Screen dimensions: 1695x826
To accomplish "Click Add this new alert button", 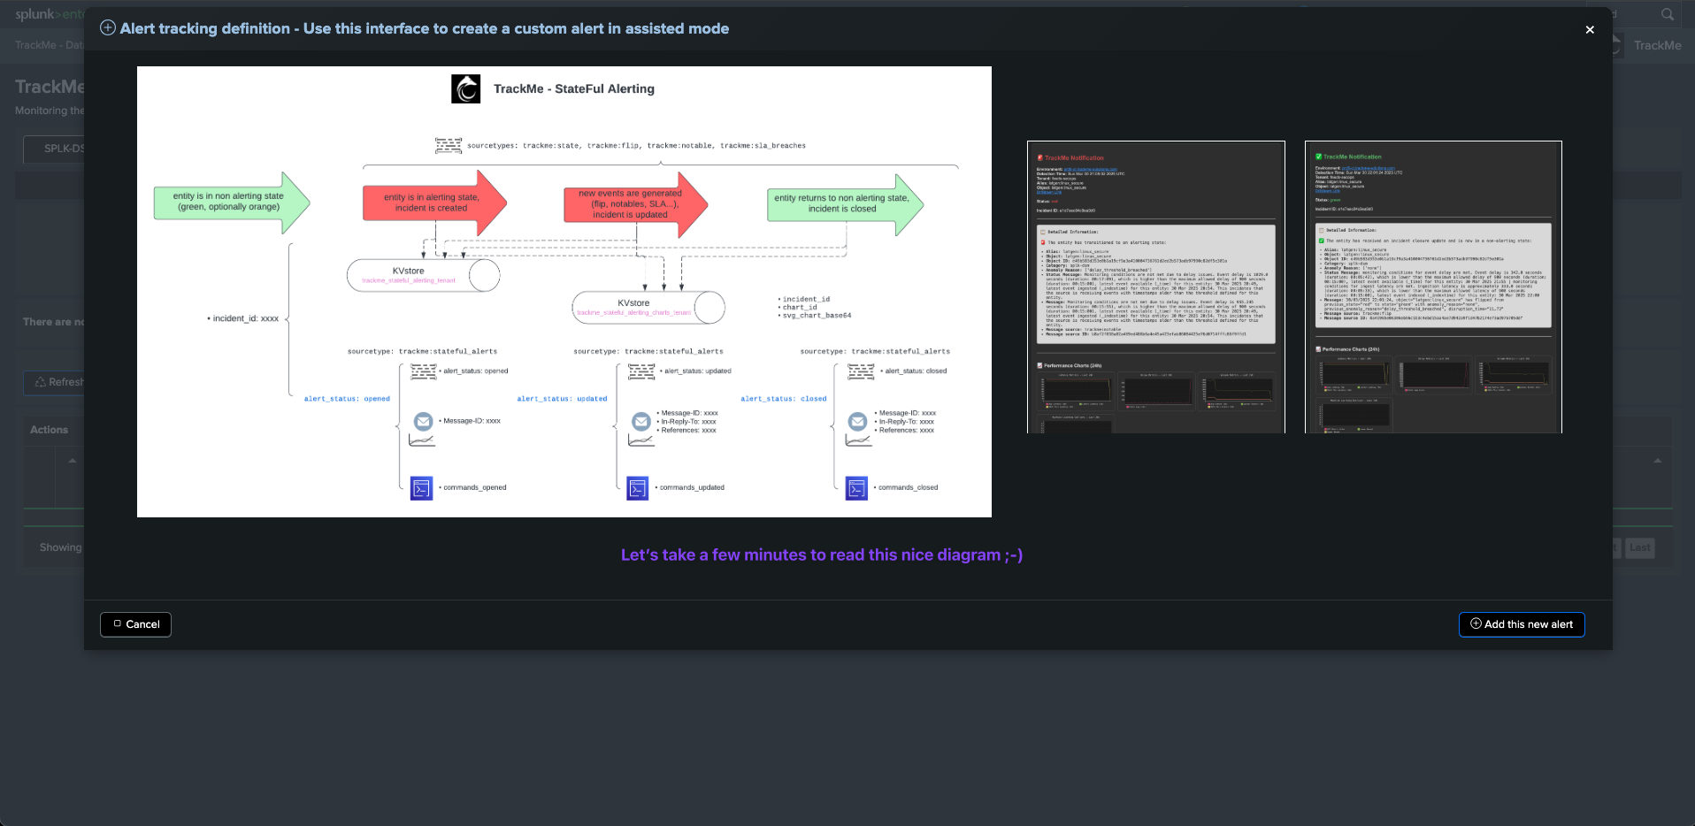I will 1522,624.
